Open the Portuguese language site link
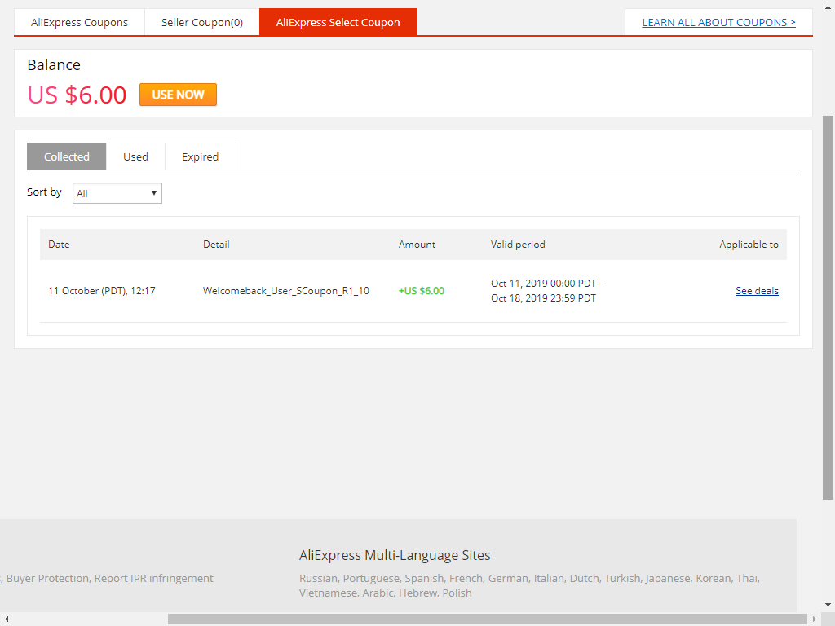 (x=371, y=578)
